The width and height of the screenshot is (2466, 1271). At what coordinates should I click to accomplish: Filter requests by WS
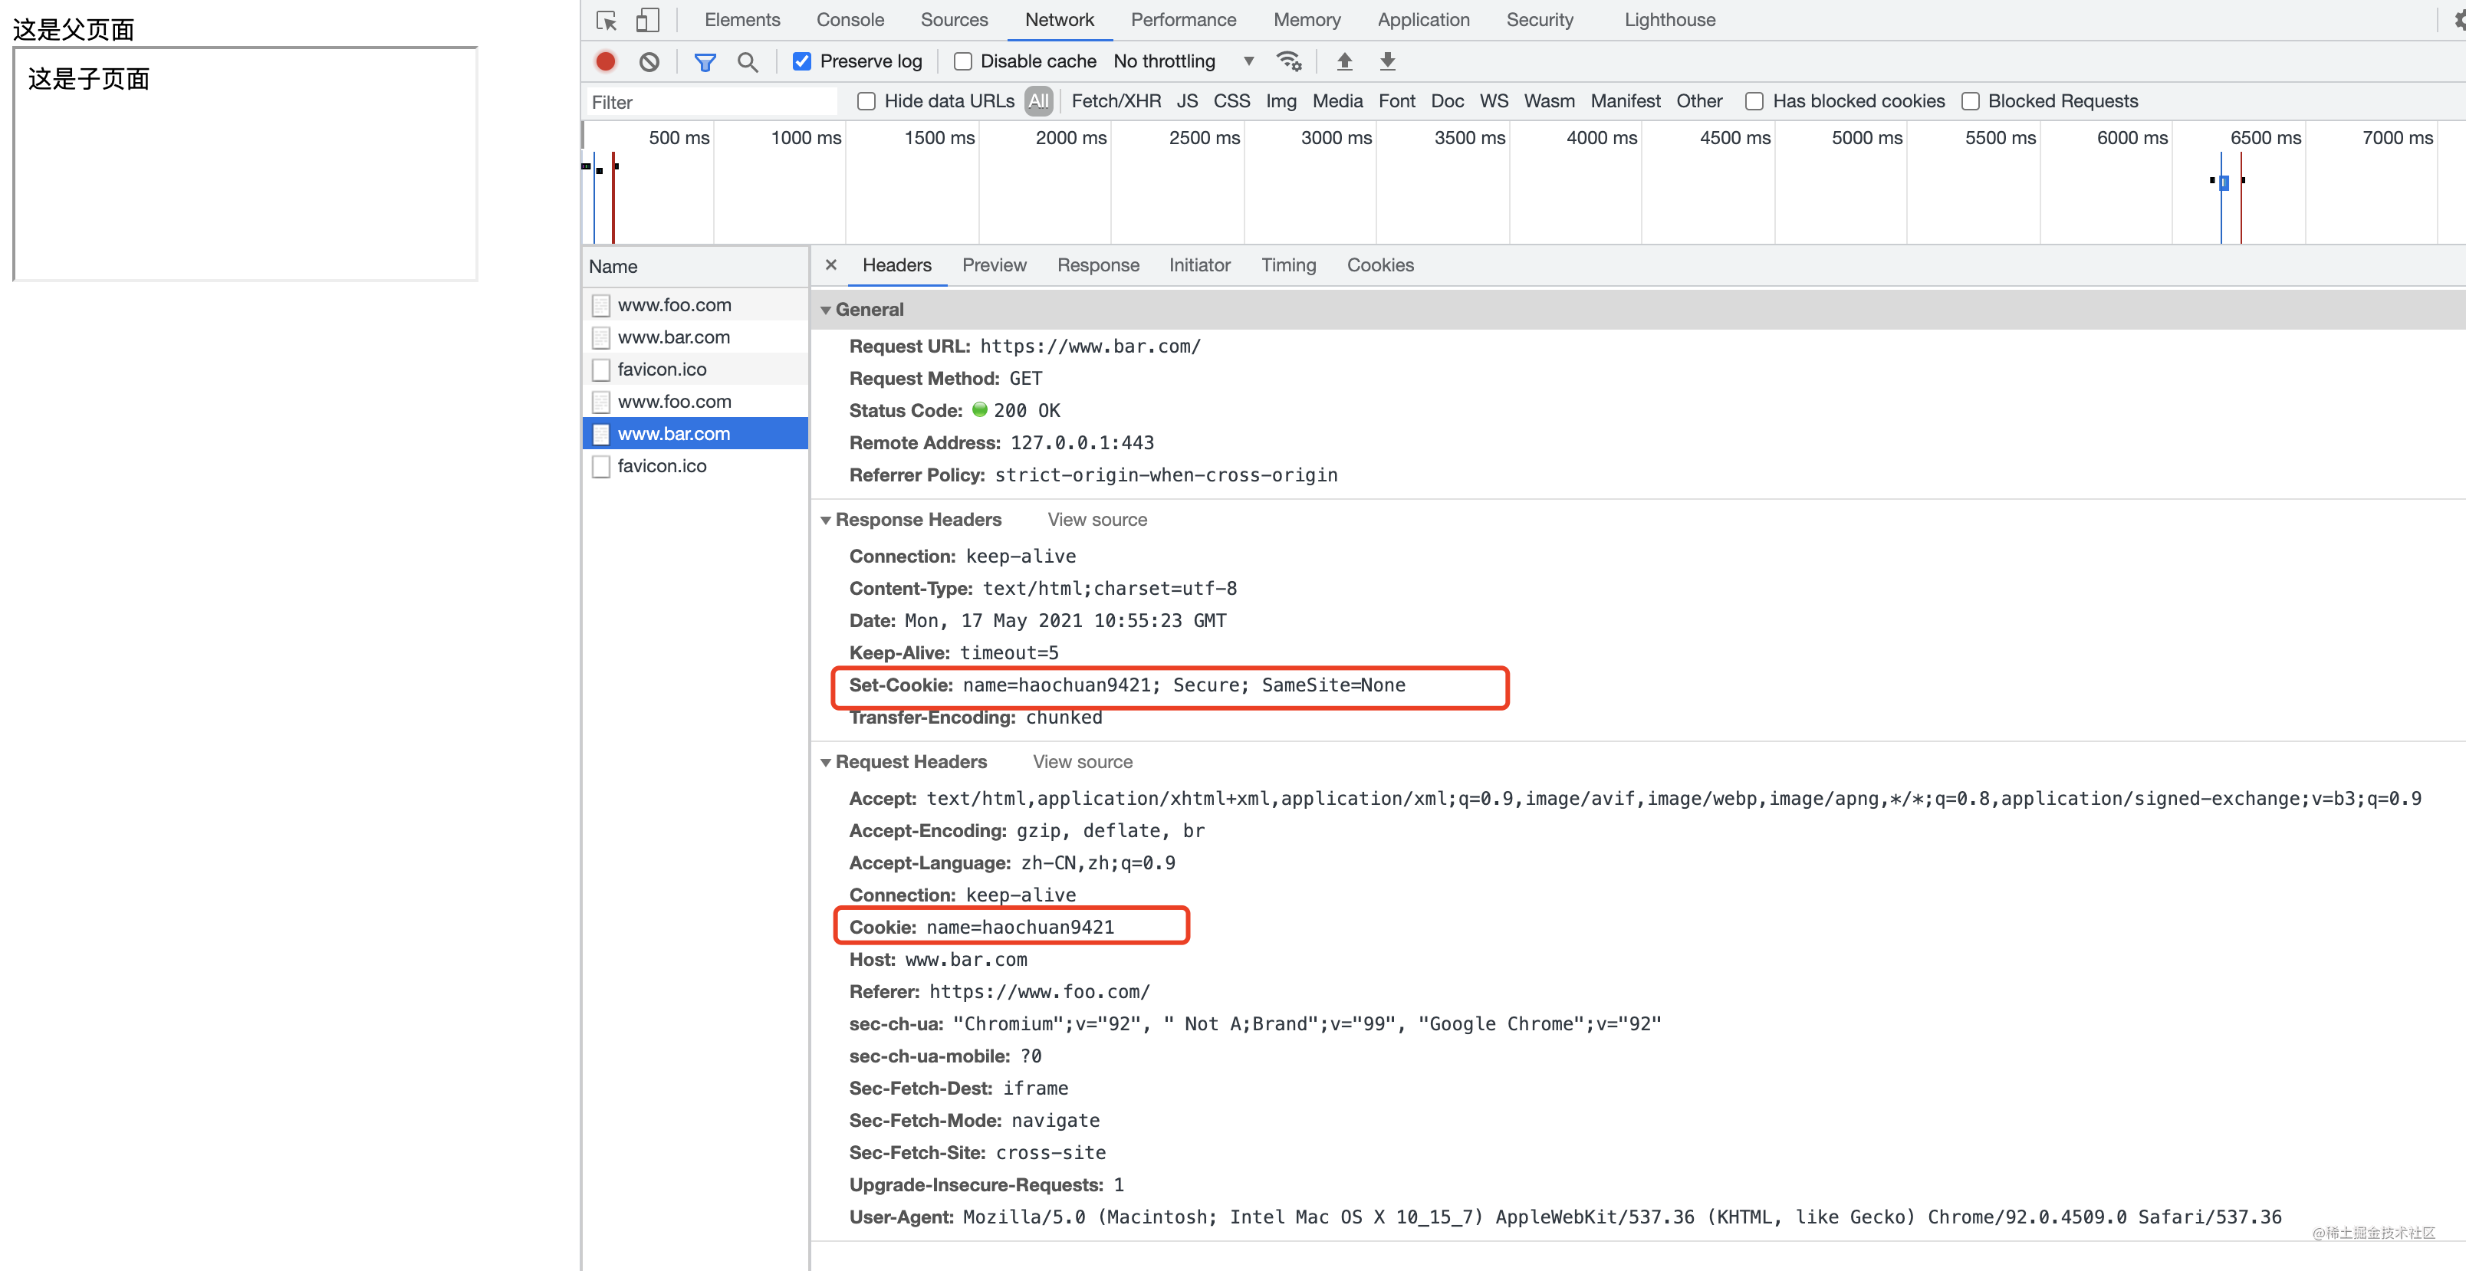1494,101
